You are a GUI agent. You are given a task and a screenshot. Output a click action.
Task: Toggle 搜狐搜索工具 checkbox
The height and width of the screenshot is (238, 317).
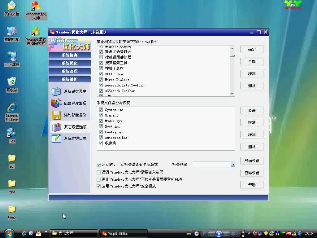click(x=101, y=63)
